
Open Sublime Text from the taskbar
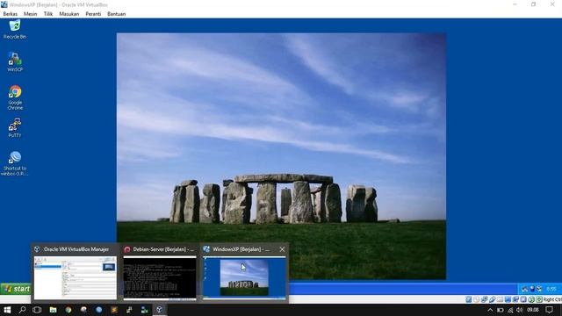click(114, 310)
